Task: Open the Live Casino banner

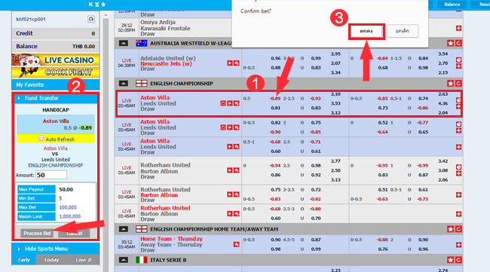Action: [x=56, y=60]
